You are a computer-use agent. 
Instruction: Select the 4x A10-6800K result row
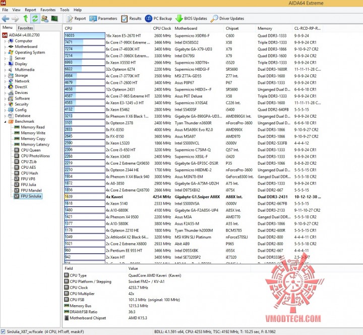coord(192,210)
